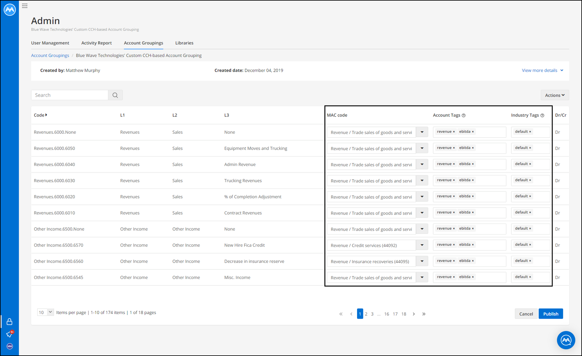The width and height of the screenshot is (582, 356).
Task: Open MAC code dropdown for Revenues.6000.None
Action: point(422,132)
